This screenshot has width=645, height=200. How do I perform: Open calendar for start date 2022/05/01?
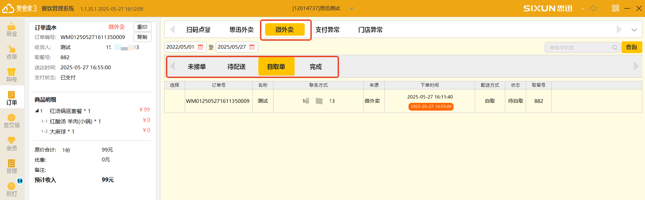(x=201, y=47)
